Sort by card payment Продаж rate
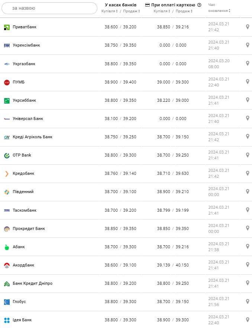This screenshot has width=252, height=328. 184,11
